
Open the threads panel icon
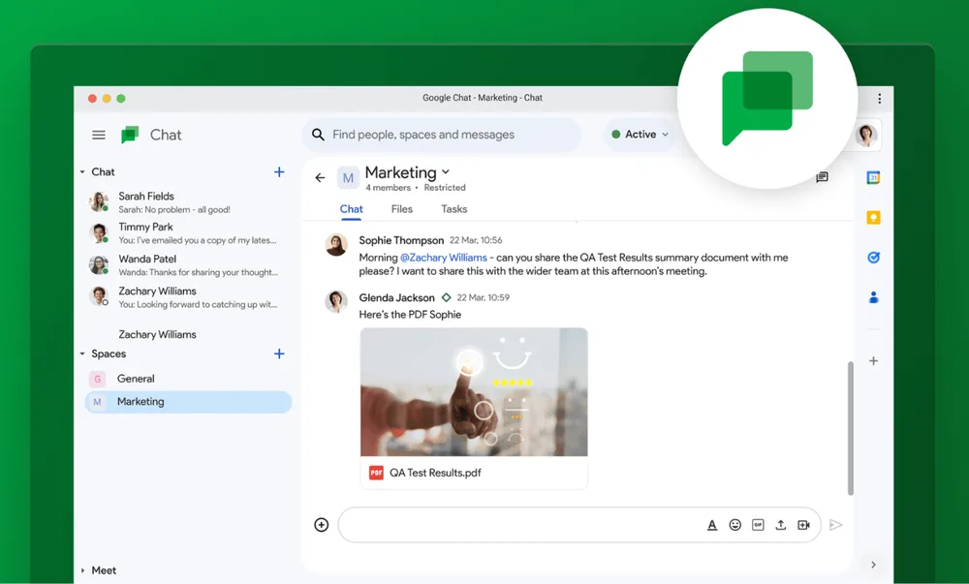coord(822,178)
